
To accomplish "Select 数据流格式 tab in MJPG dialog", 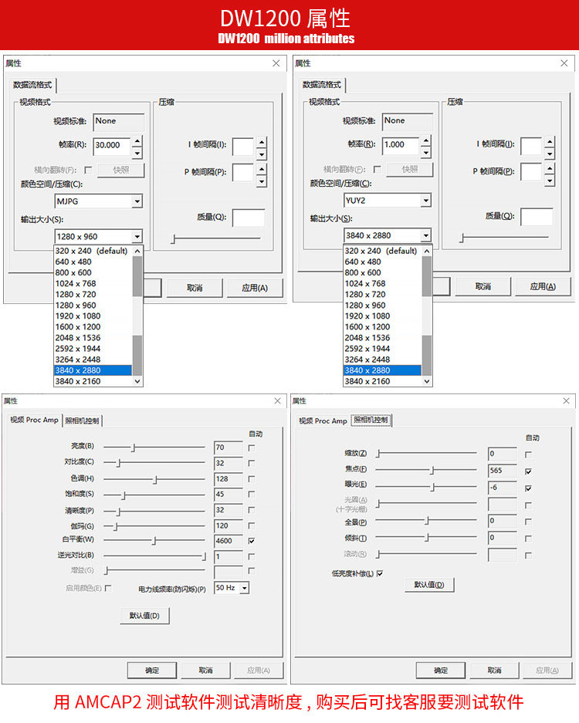I will pos(32,85).
